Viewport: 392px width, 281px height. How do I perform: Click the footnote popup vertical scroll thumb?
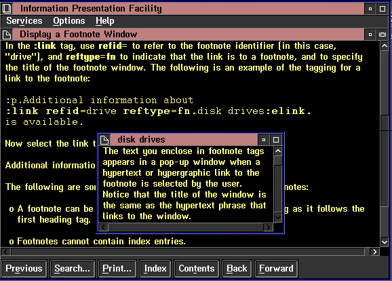point(278,160)
